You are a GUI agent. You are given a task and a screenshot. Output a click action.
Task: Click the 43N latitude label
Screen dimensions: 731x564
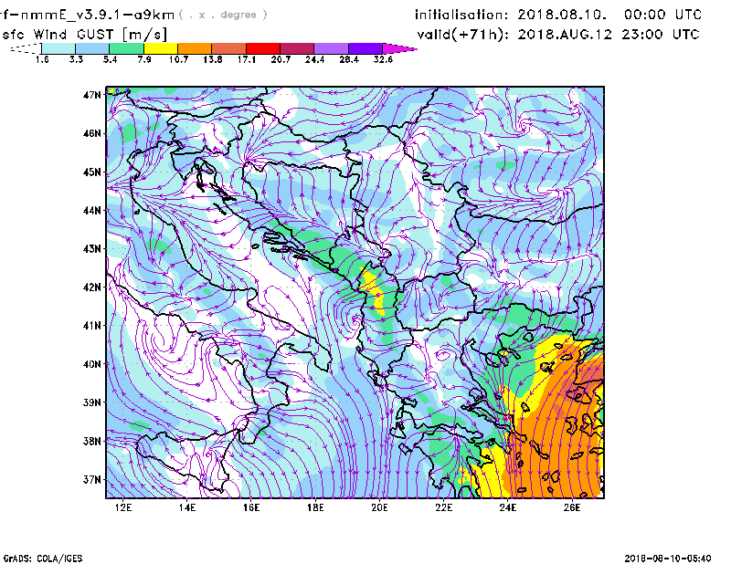pos(92,249)
